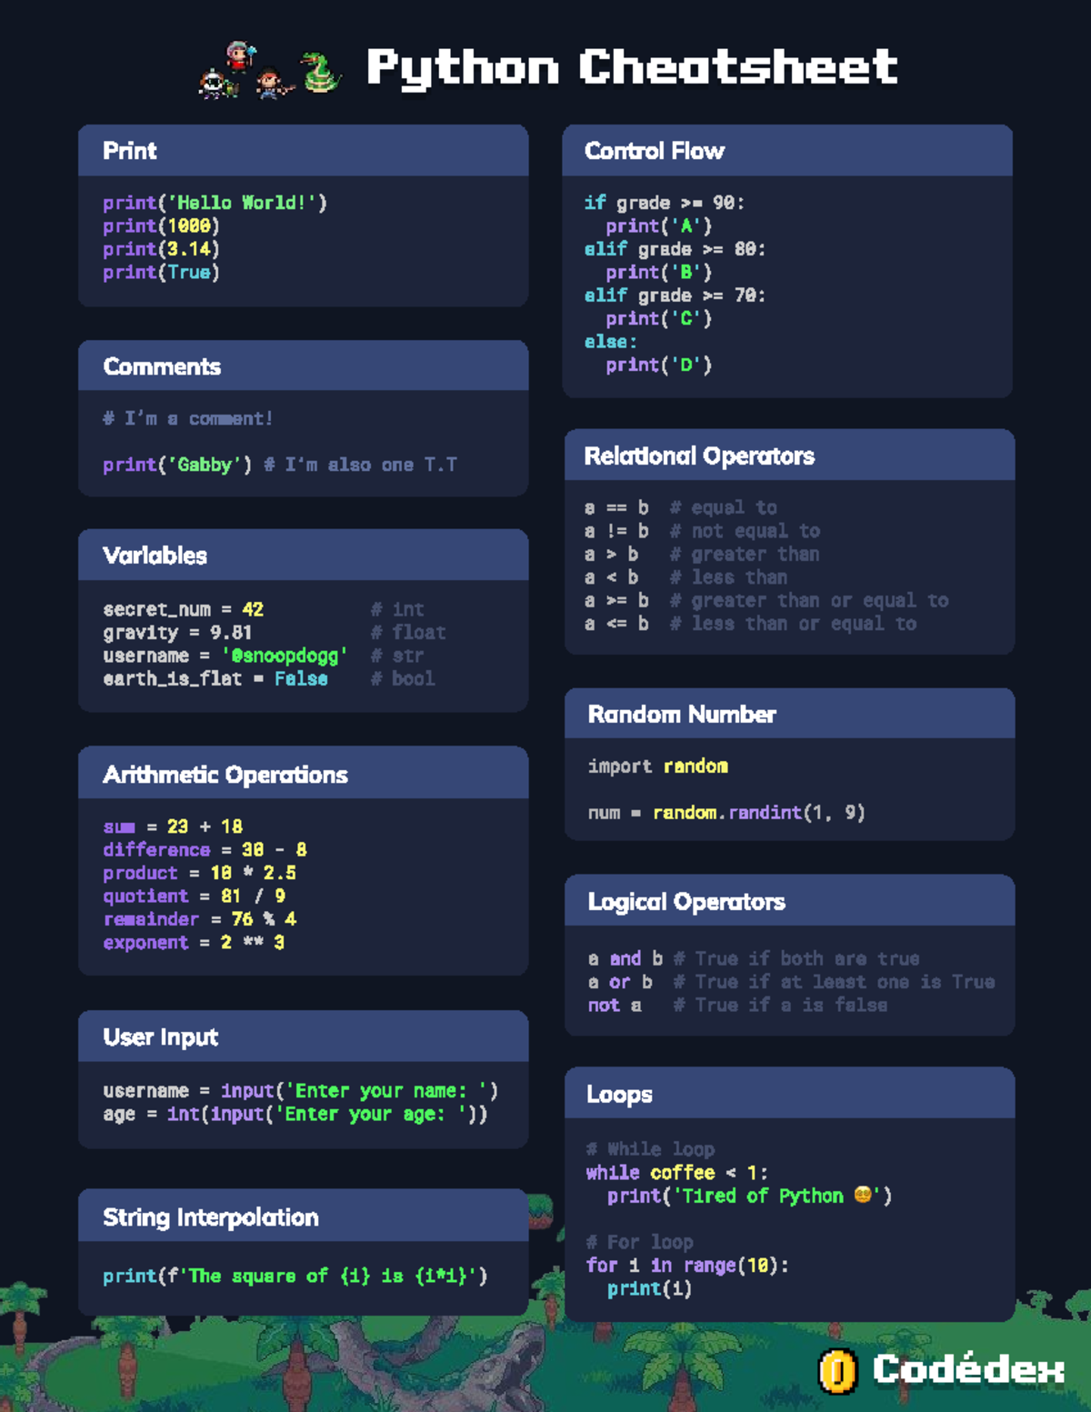The width and height of the screenshot is (1091, 1412).
Task: Toggle the earth_is_flat False value
Action: [303, 679]
